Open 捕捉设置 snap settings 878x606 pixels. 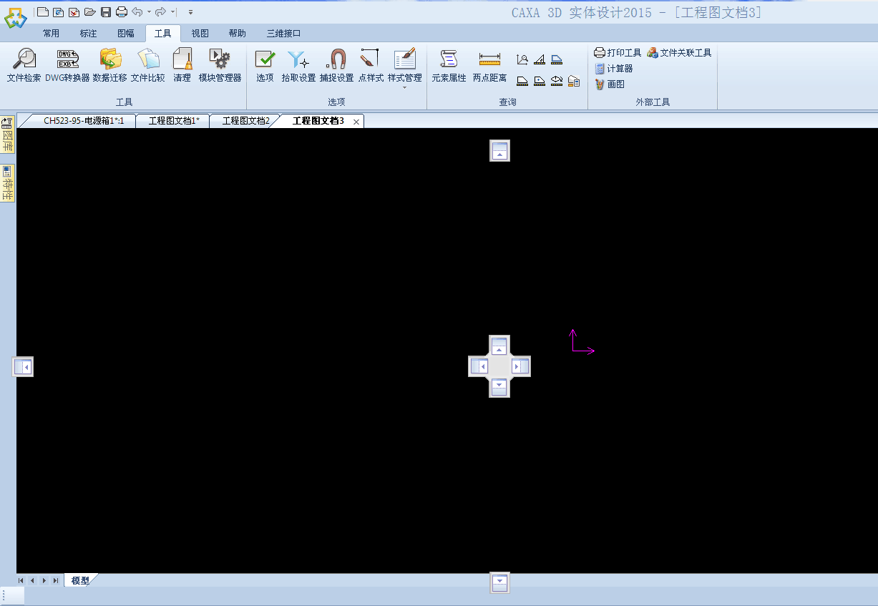pos(336,65)
